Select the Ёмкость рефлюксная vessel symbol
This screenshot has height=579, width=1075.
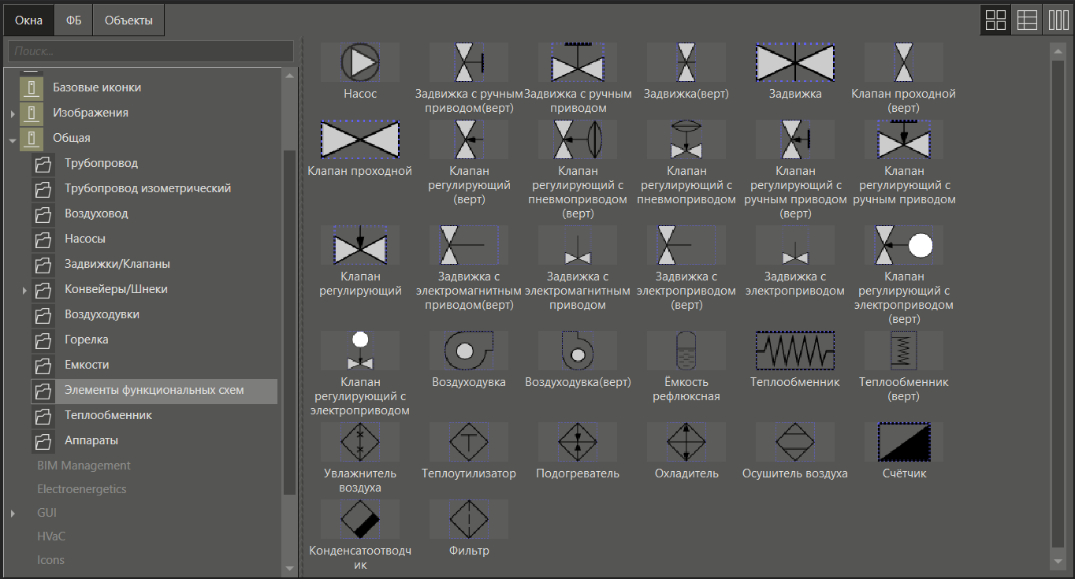[686, 350]
